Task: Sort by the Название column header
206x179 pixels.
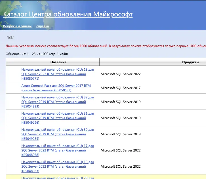Action: [x=58, y=62]
